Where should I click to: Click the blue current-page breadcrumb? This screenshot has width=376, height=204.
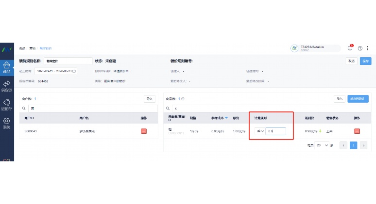46,48
